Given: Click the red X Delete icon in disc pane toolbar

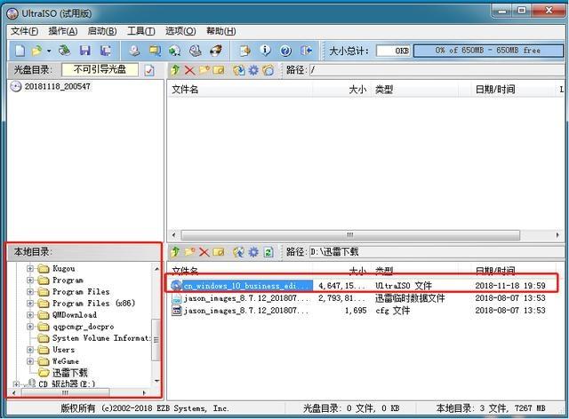Looking at the screenshot, I should (x=189, y=70).
